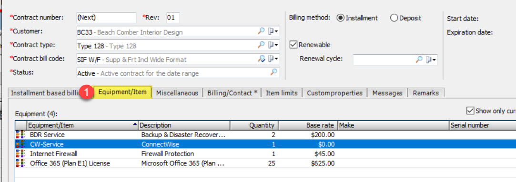Select the Installment billing method
This screenshot has width=516, height=182.
[x=340, y=18]
